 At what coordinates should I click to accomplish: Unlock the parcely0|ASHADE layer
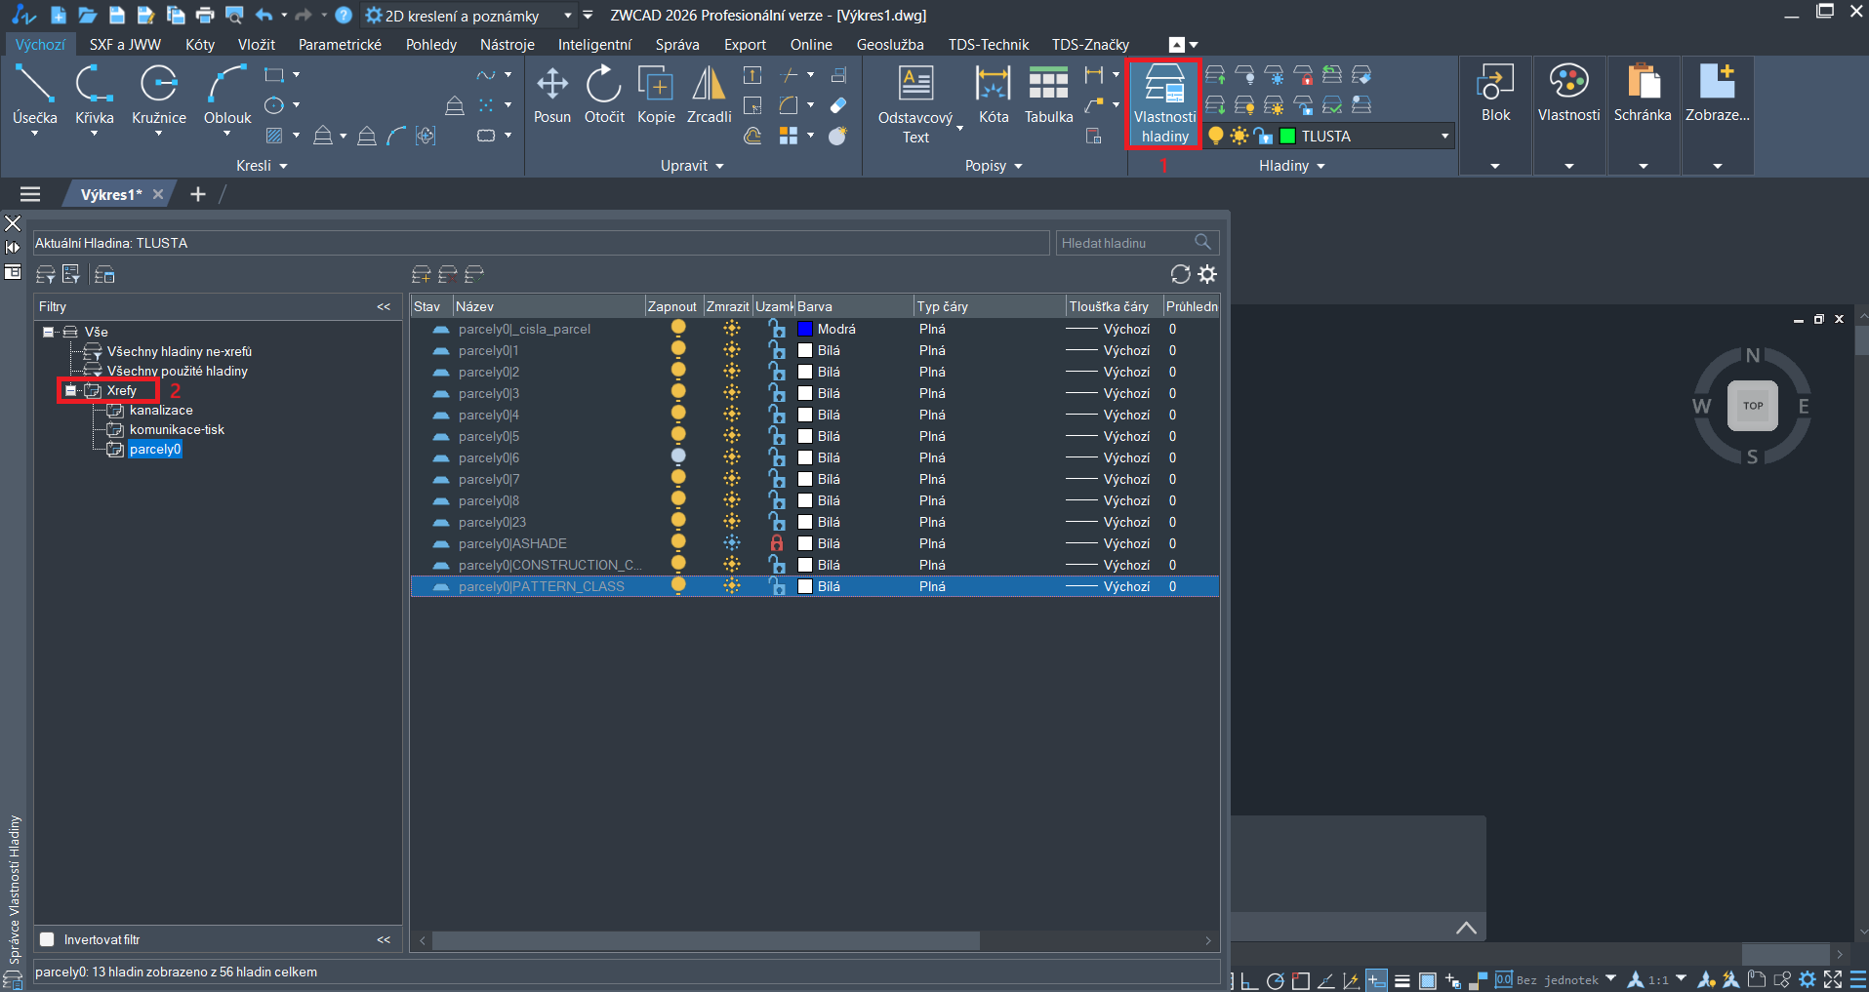click(777, 543)
